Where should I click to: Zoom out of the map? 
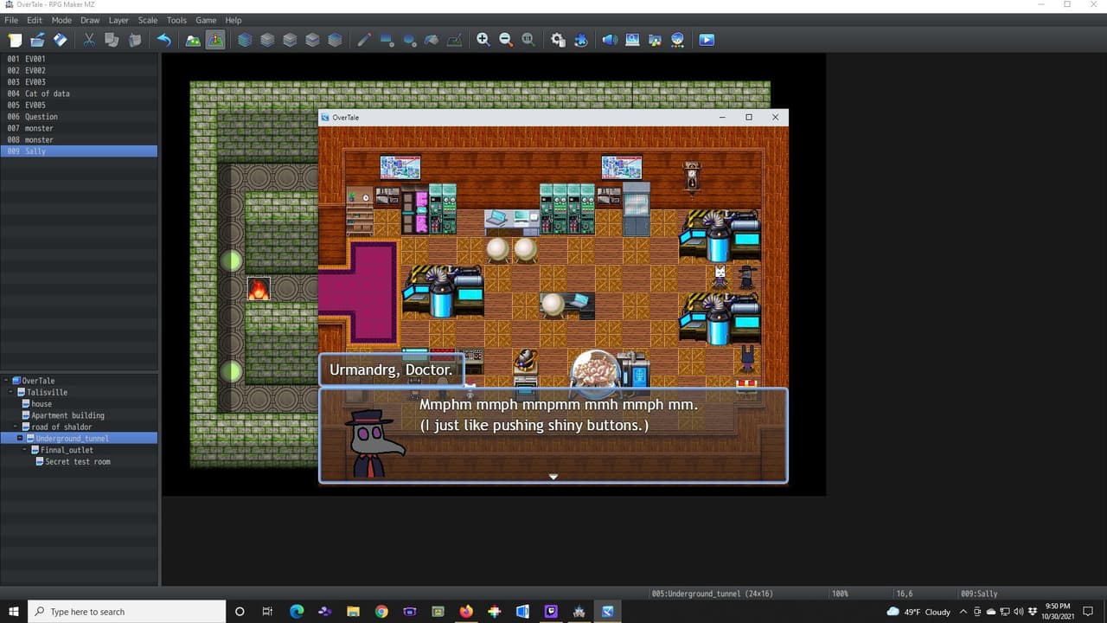[x=506, y=40]
